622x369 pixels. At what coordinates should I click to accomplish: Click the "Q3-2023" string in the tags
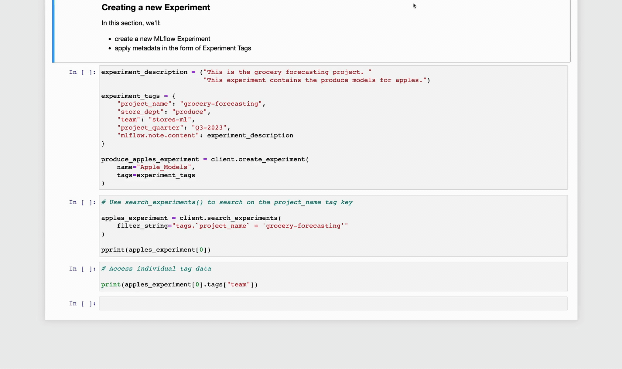pos(209,128)
